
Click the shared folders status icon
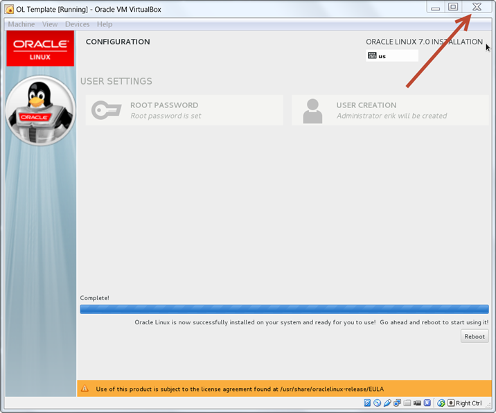coord(407,403)
